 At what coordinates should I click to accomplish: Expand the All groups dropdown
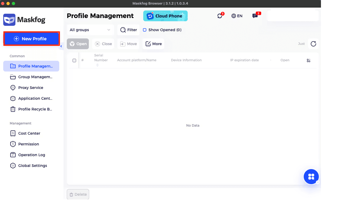click(x=90, y=30)
